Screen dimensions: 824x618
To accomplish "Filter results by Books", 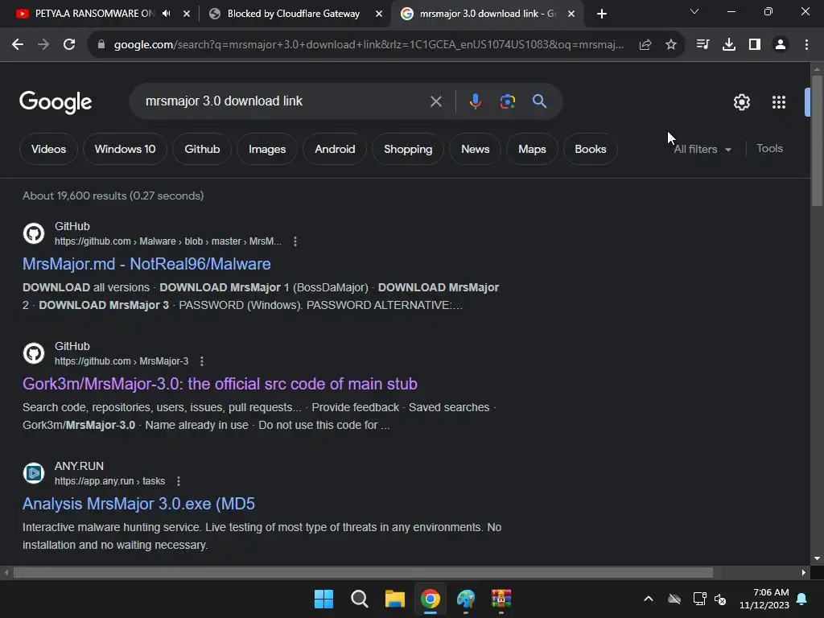I will coord(590,149).
